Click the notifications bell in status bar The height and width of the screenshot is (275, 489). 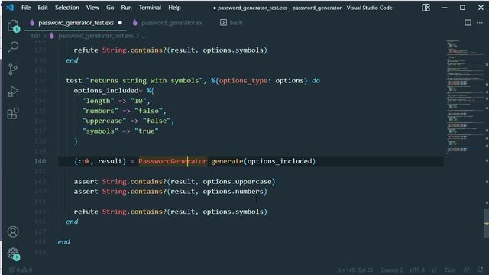(481, 270)
